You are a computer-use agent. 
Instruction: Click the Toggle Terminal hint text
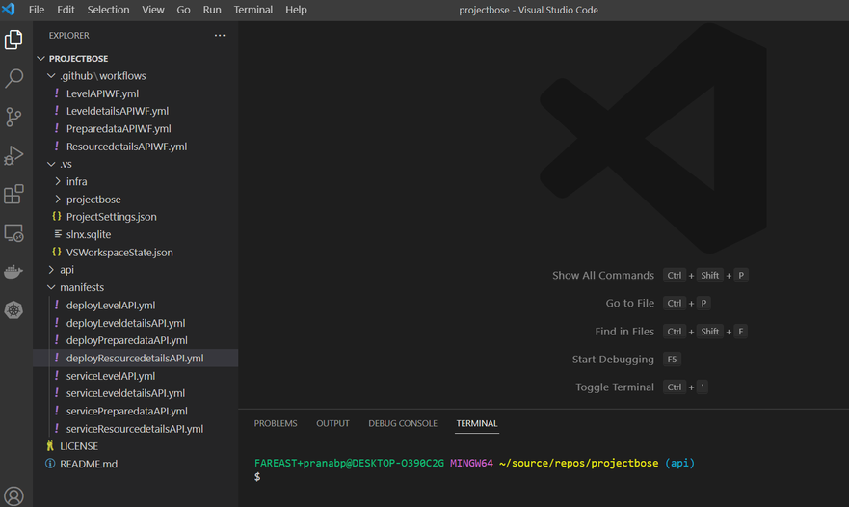point(615,387)
